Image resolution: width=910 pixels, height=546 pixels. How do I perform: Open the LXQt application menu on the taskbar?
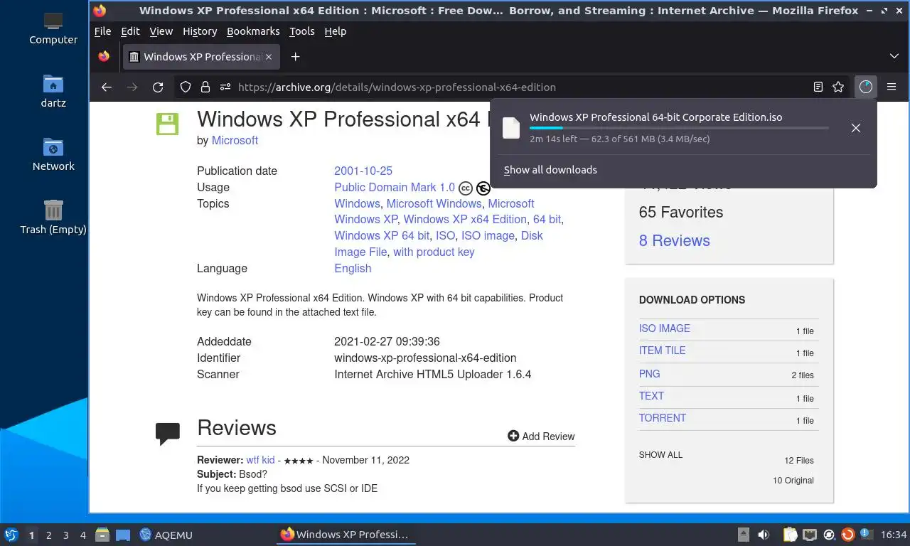tap(11, 535)
